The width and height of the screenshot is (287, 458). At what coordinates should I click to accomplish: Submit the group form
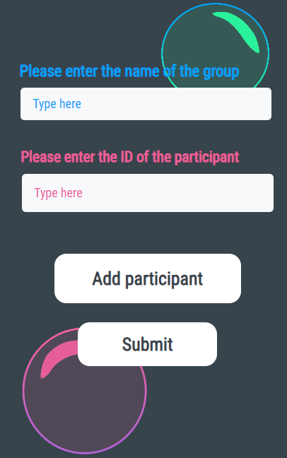point(147,344)
